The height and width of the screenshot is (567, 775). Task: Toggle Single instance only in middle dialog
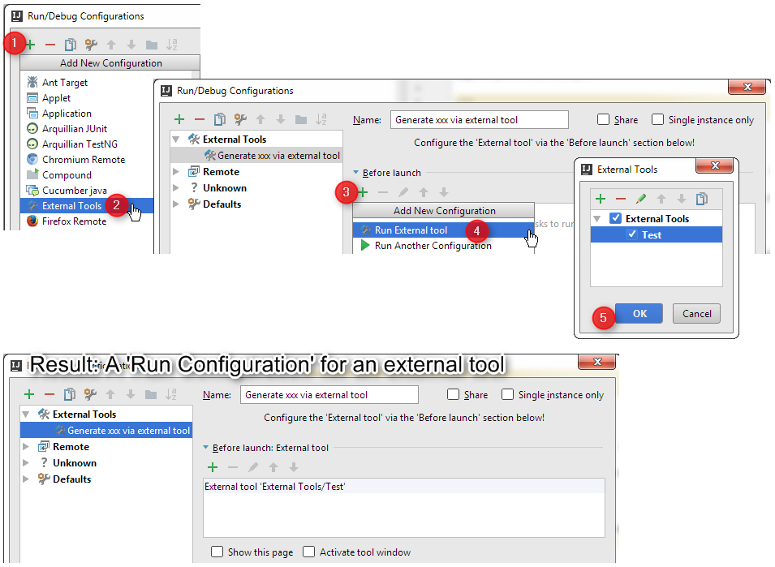click(657, 119)
